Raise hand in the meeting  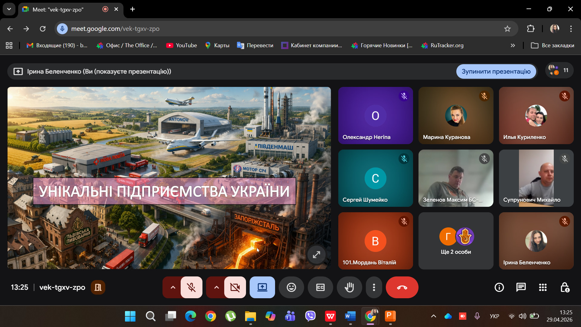coord(349,287)
